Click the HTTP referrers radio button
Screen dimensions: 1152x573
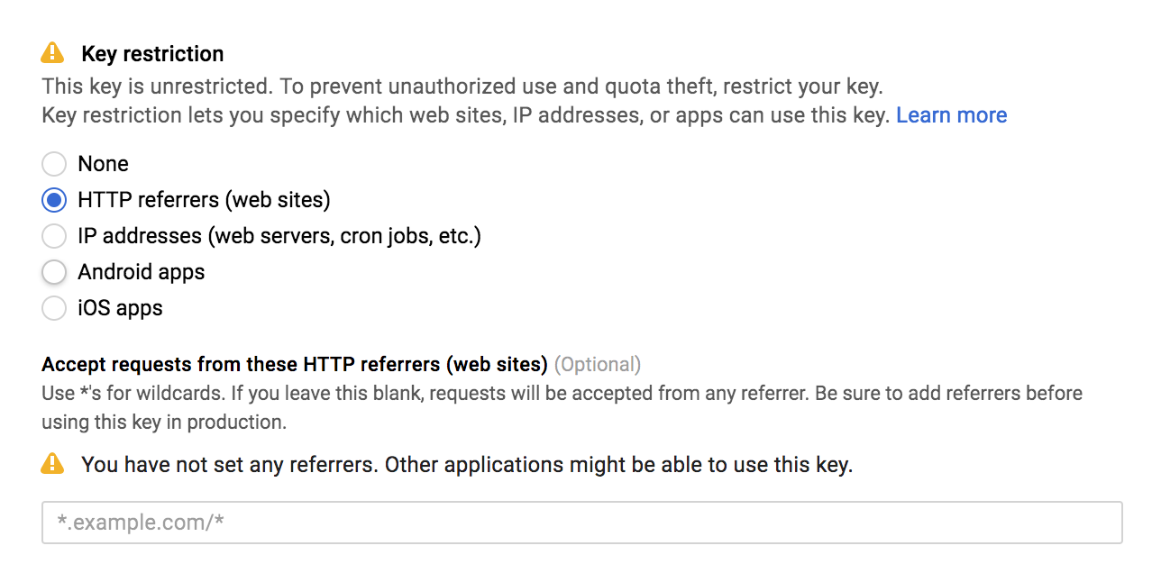(53, 199)
